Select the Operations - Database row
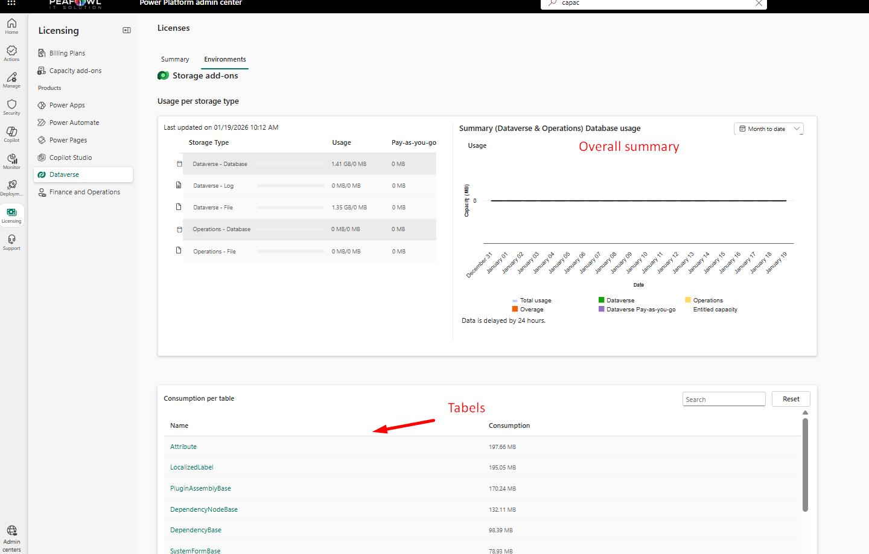The image size is (869, 554). tap(310, 229)
